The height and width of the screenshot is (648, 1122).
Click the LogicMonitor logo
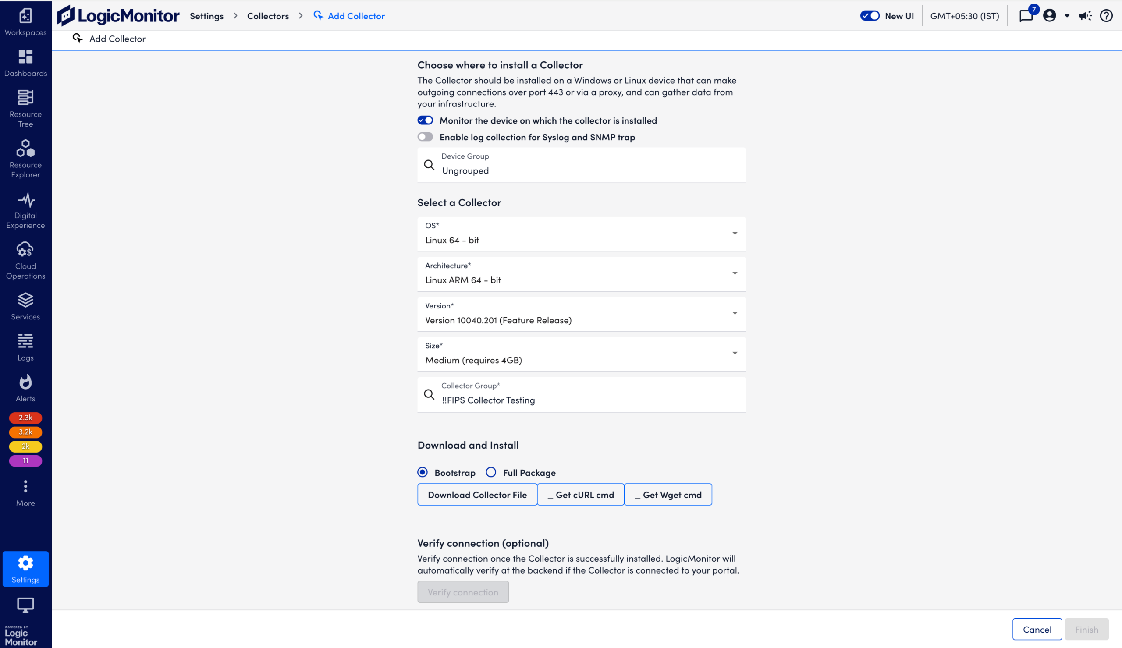click(118, 16)
